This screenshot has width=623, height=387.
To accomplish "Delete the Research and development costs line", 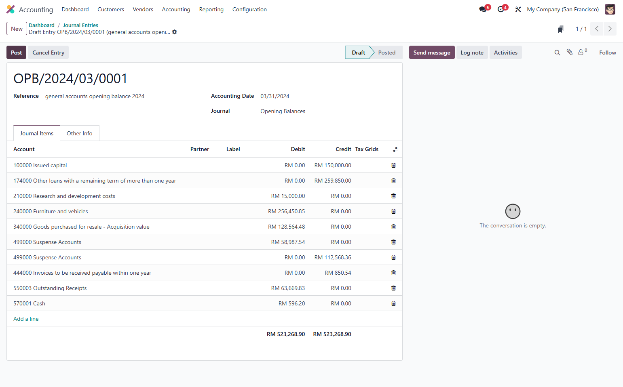I will click(393, 196).
